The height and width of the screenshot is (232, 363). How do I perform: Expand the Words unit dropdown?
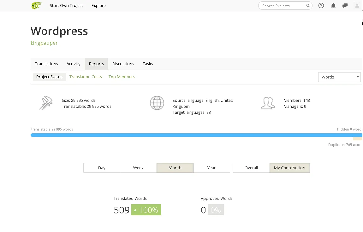[x=339, y=77]
